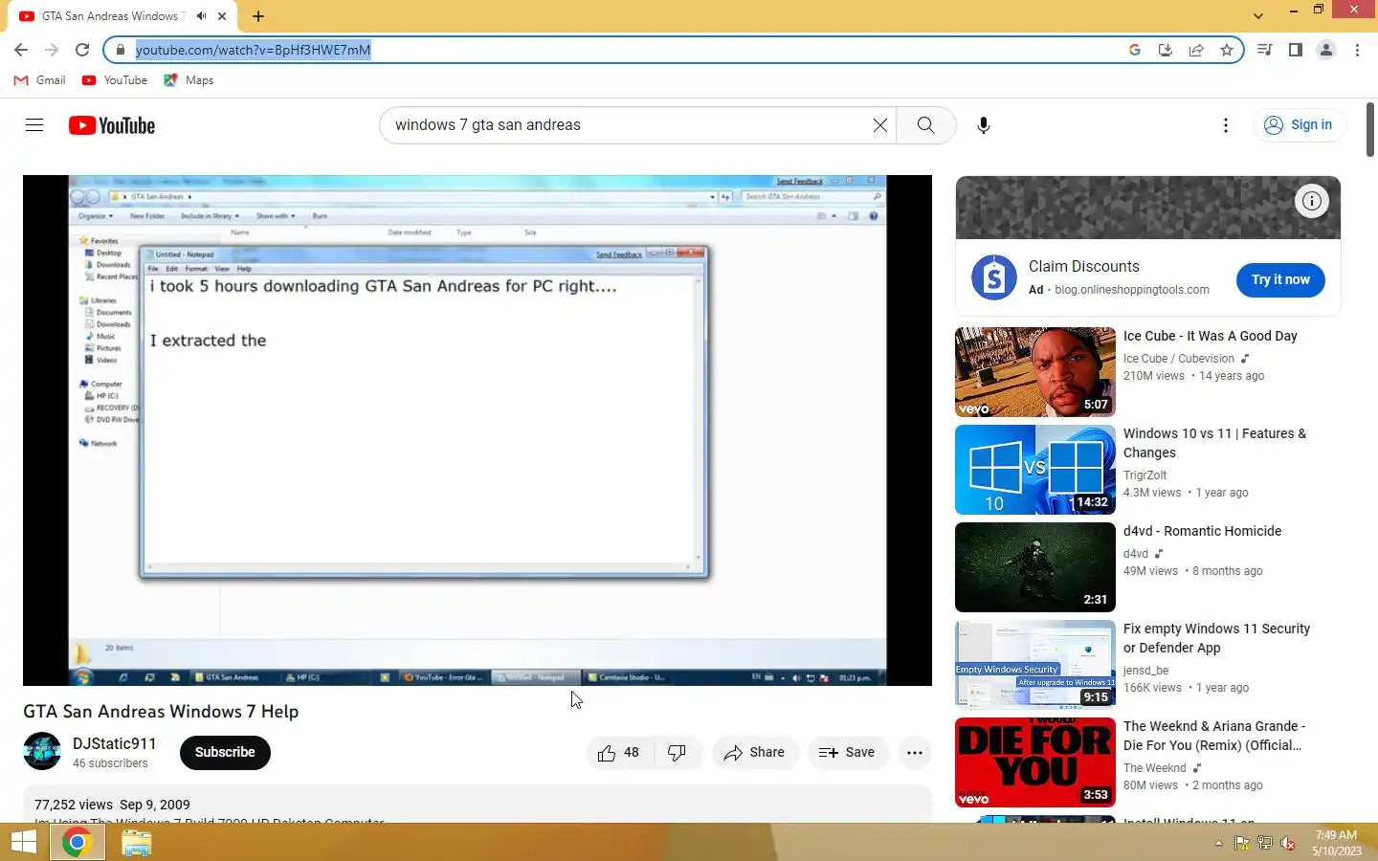This screenshot has width=1378, height=861.
Task: Bookmark this tab with the star
Action: pos(1227,50)
